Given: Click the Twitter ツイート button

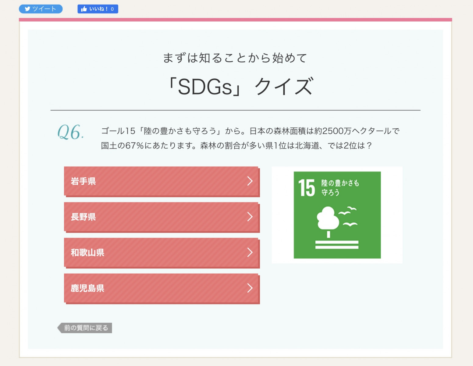Looking at the screenshot, I should point(41,9).
